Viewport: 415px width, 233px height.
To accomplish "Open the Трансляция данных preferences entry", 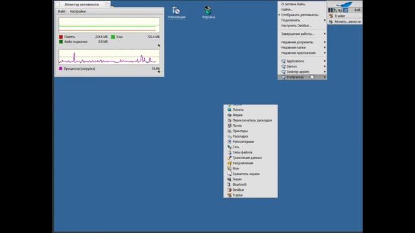I will click(250, 158).
